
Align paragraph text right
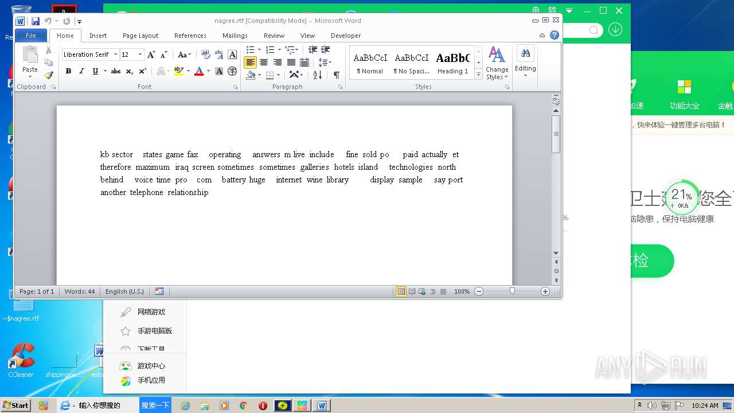tap(278, 63)
